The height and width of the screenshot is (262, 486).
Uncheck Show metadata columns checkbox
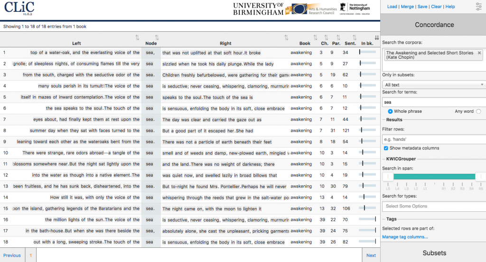point(385,148)
